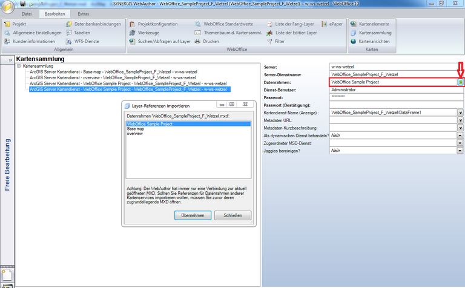Select highlighted WebOffice Sample Project Kartendienst entry

(130, 89)
